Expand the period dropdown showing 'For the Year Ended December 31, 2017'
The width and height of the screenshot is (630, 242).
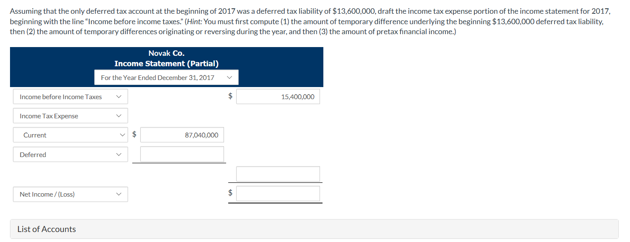tap(166, 77)
